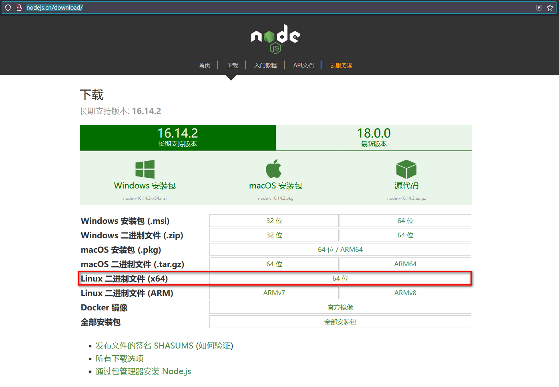Open 入门教程 navigation item

(265, 65)
